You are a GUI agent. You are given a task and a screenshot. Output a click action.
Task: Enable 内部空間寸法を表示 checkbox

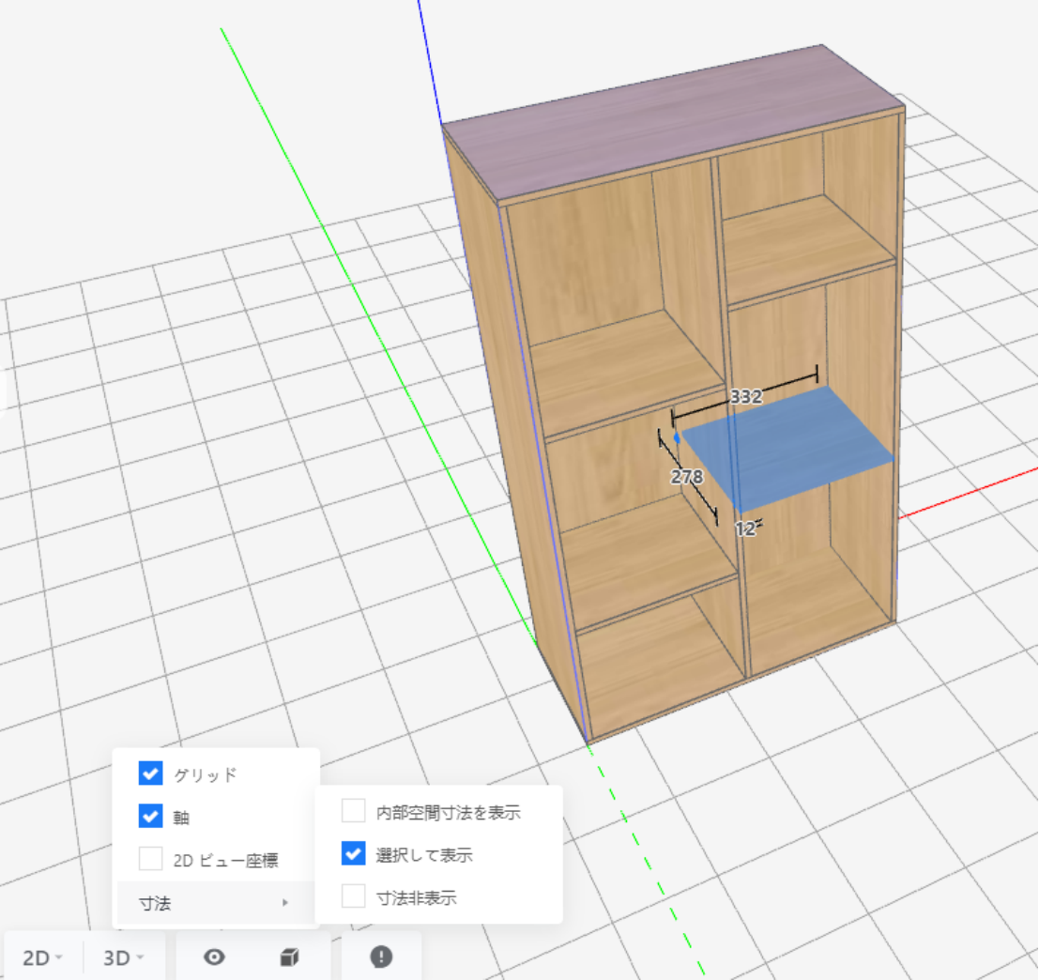click(353, 810)
